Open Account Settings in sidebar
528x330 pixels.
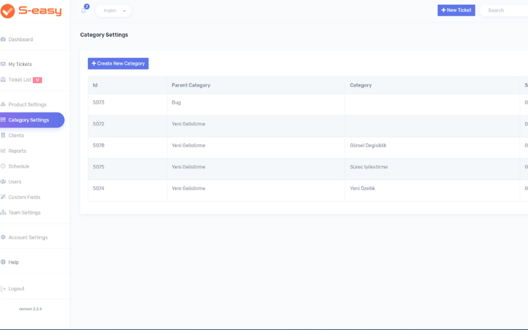[x=28, y=238]
